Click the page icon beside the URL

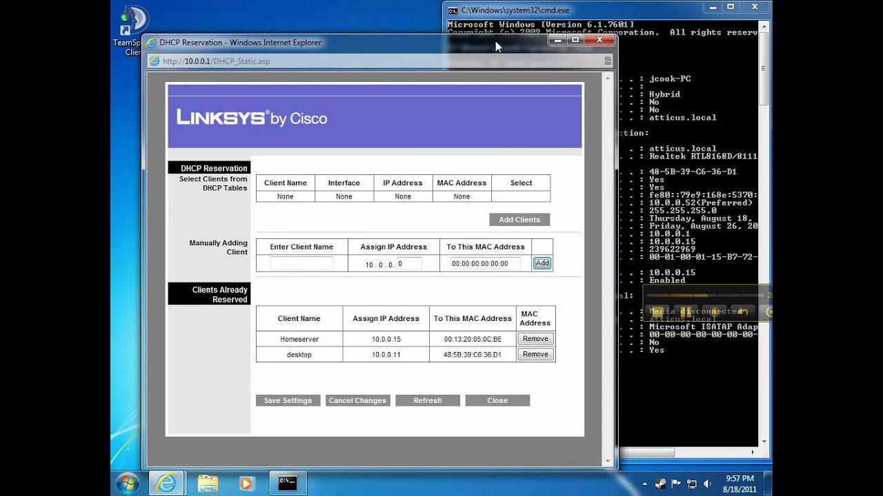155,61
